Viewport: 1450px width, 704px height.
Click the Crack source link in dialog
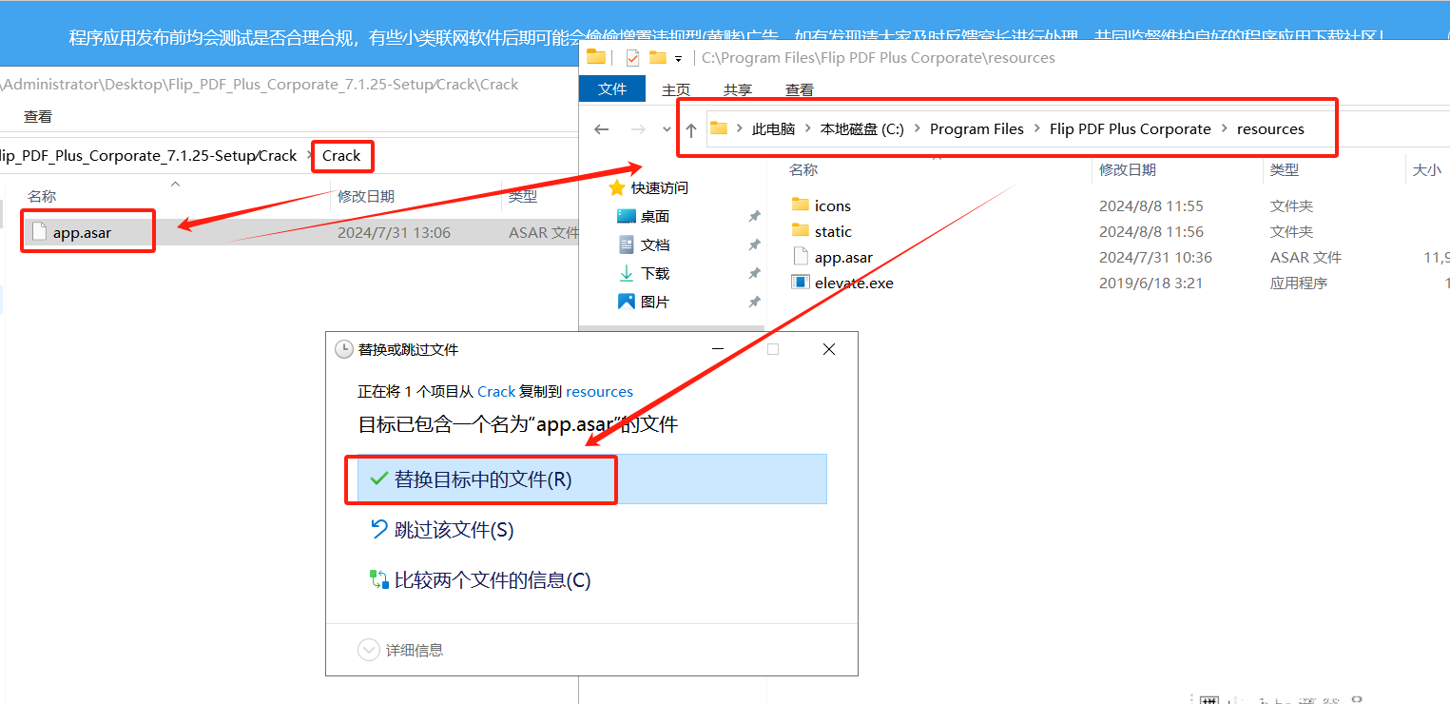pyautogui.click(x=496, y=391)
